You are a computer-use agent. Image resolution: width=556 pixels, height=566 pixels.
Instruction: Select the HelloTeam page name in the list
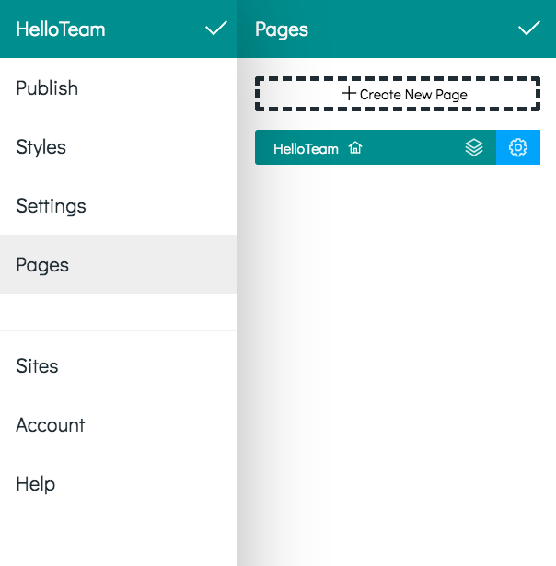pos(306,148)
